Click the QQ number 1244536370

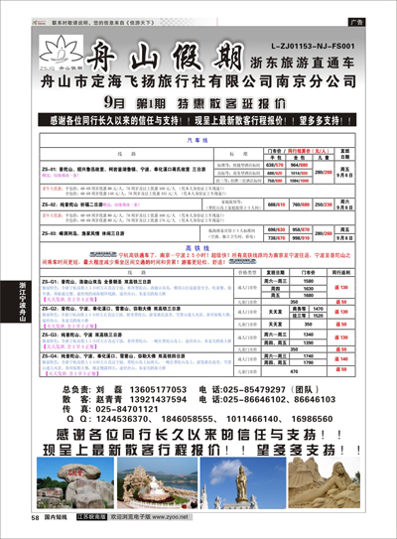pyautogui.click(x=122, y=419)
